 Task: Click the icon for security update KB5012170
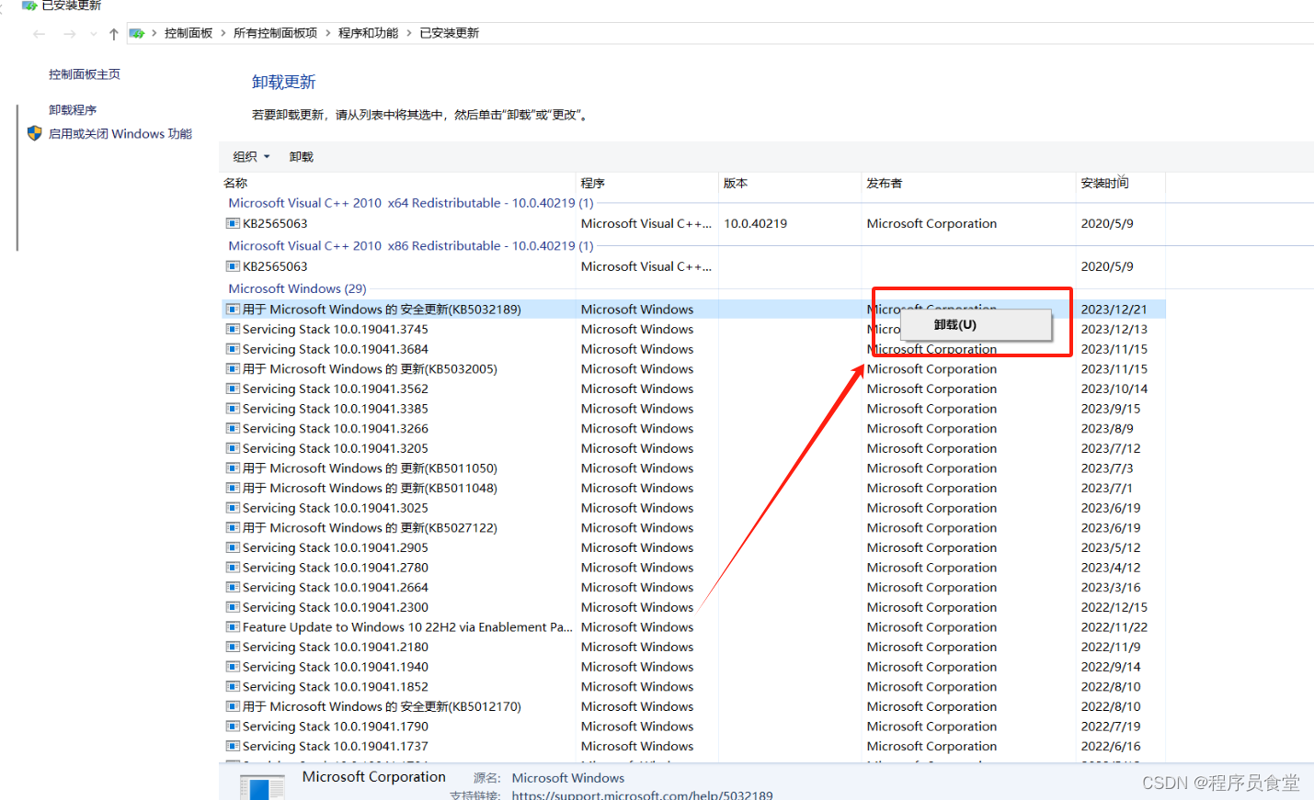234,706
